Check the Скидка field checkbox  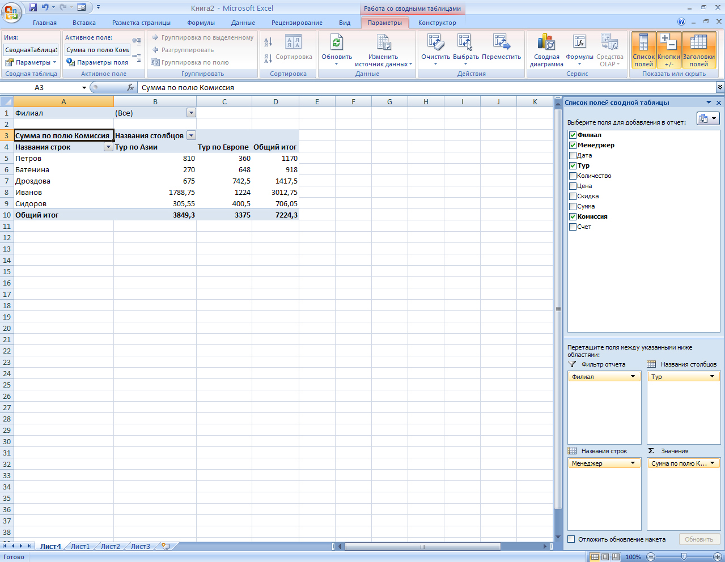pyautogui.click(x=573, y=196)
